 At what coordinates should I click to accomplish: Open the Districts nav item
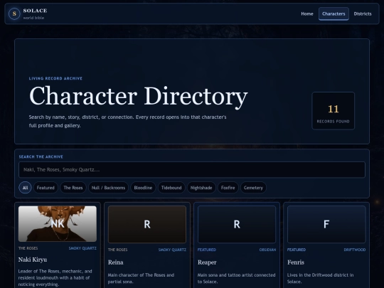363,14
